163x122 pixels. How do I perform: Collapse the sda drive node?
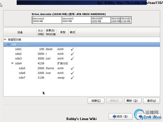(9, 45)
